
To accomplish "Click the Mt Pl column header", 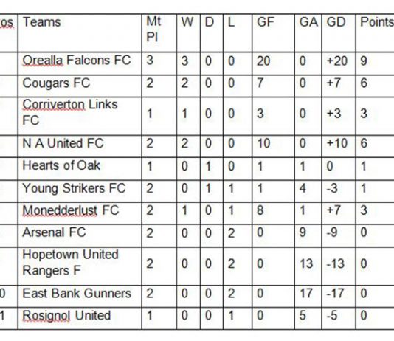I will pyautogui.click(x=153, y=30).
